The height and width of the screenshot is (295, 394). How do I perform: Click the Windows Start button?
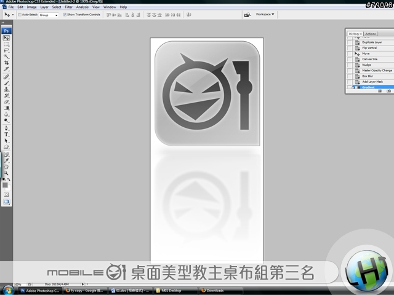[7, 291]
